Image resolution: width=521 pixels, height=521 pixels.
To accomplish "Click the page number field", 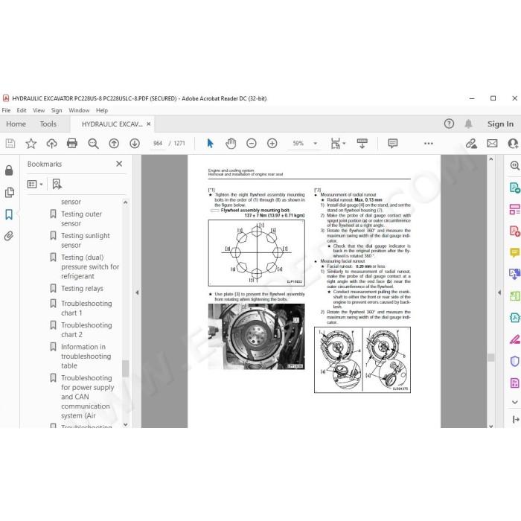I will [158, 144].
